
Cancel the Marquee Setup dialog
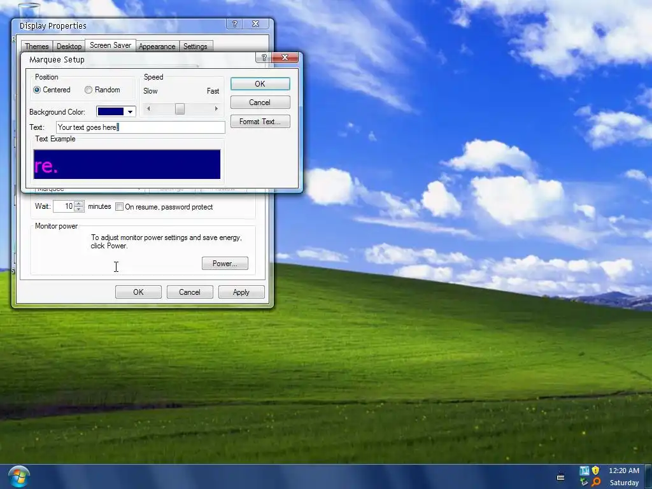click(260, 103)
